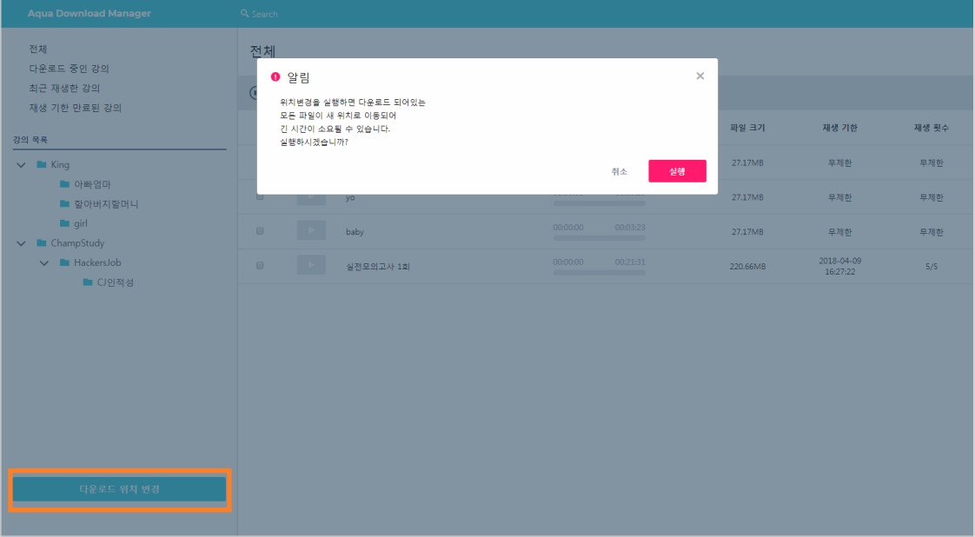Open 다운로드 중인 강의 in the sidebar

pos(69,69)
